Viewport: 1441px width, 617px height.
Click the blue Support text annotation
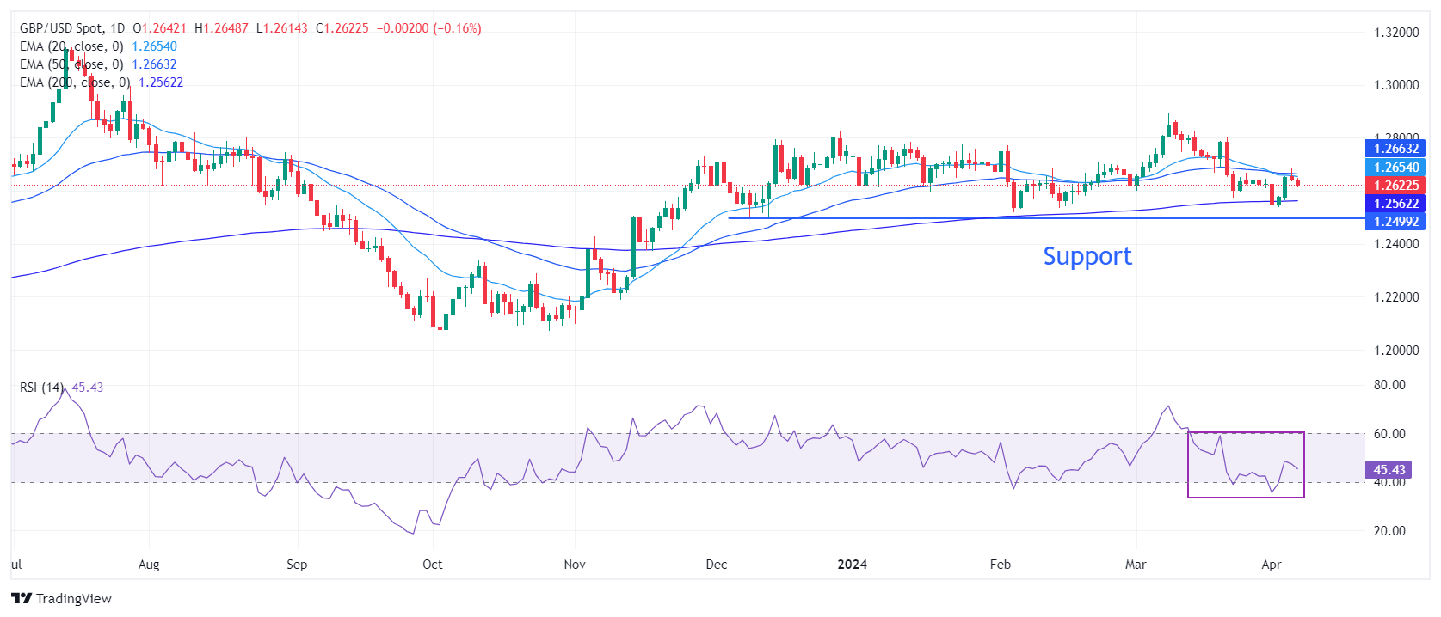(x=1087, y=256)
